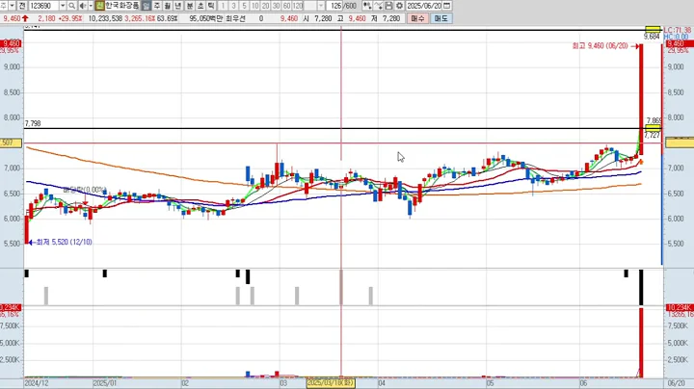Select the 5 interval button
694x389 pixels.
(244, 6)
